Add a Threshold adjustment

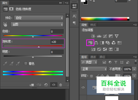click(105, 49)
